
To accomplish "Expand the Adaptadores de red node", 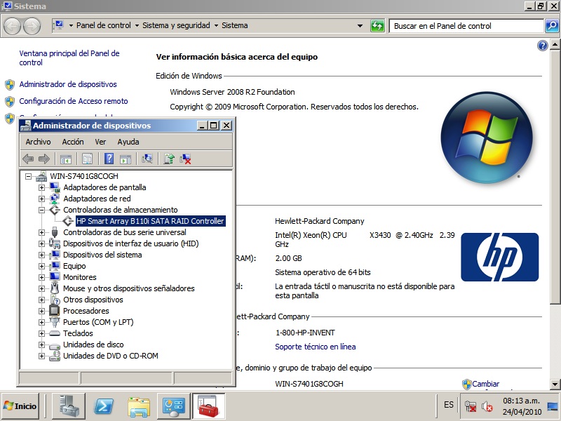I will [x=41, y=199].
